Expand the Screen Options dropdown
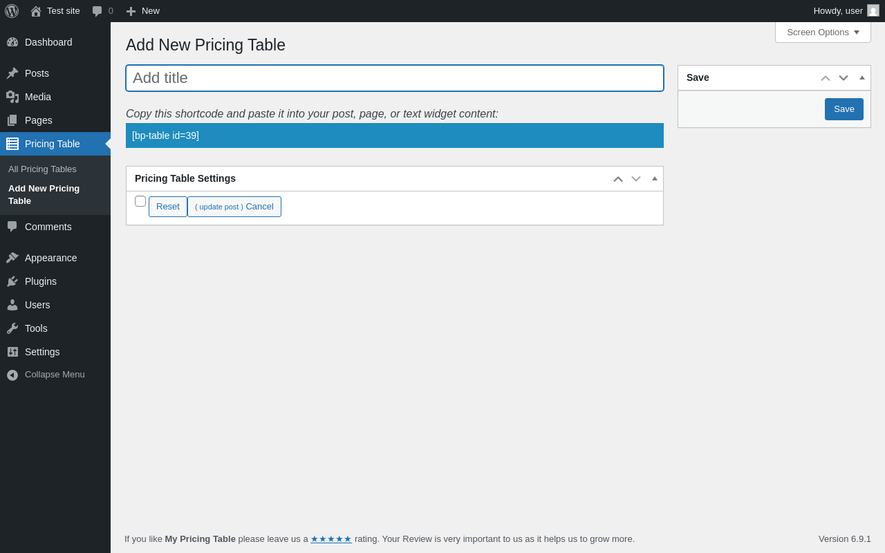Viewport: 885px width, 553px height. (823, 32)
